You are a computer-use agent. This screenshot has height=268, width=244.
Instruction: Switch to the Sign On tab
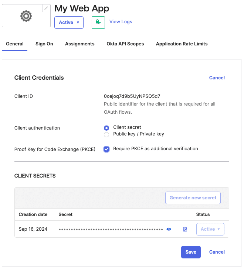[x=44, y=44]
